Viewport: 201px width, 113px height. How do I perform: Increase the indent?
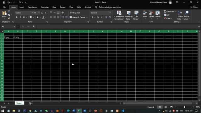point(66,17)
